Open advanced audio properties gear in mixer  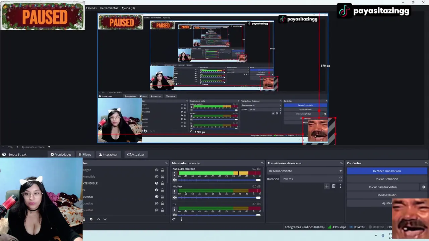point(174,219)
